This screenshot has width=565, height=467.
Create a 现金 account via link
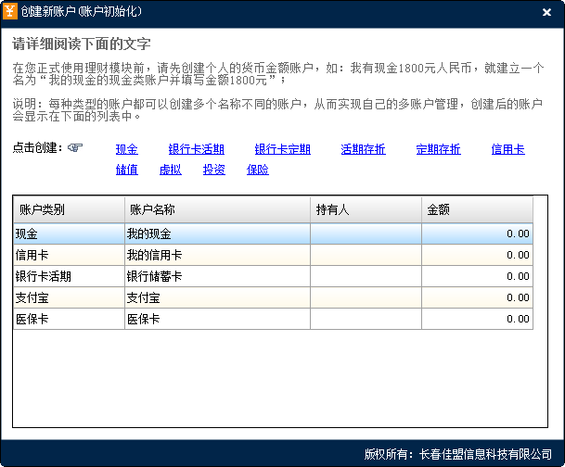coord(127,149)
